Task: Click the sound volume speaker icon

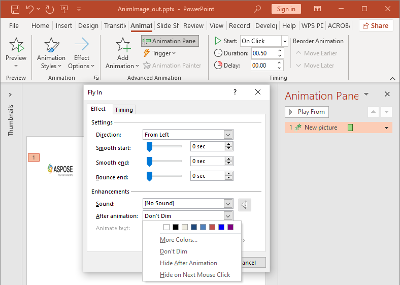Action: point(245,205)
